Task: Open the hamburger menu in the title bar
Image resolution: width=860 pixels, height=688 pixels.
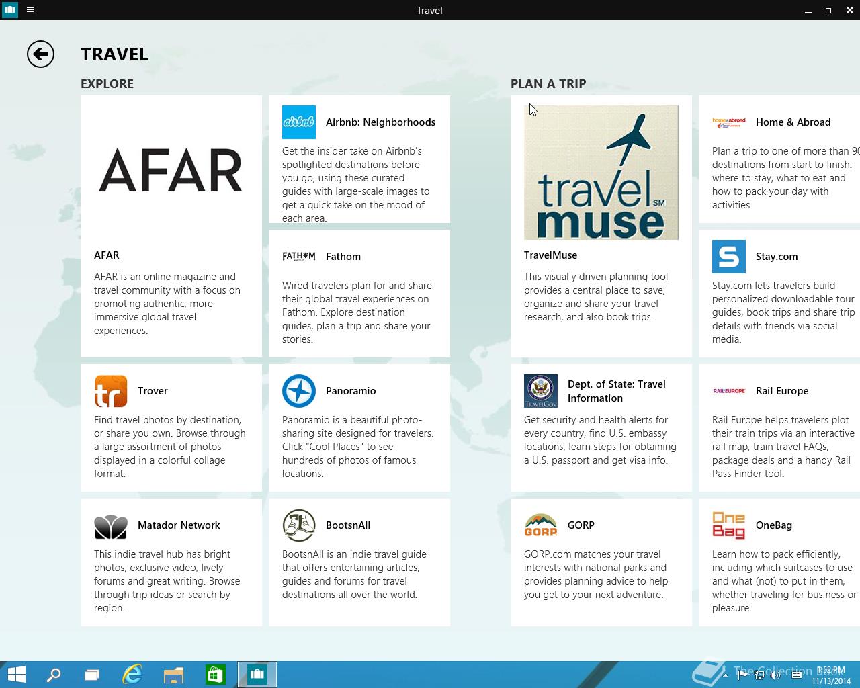Action: click(x=30, y=10)
